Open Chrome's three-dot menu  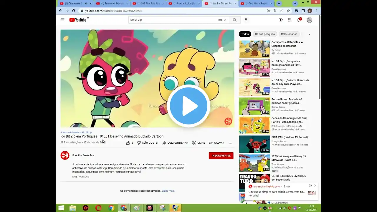click(317, 11)
